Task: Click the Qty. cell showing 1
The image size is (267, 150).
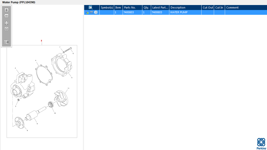Action: tap(146, 12)
